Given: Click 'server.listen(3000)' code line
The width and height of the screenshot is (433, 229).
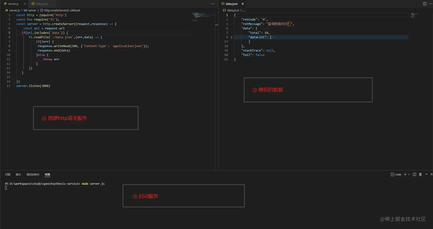Looking at the screenshot, I should pyautogui.click(x=33, y=86).
